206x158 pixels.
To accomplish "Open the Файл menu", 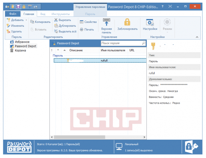I will [13, 14].
